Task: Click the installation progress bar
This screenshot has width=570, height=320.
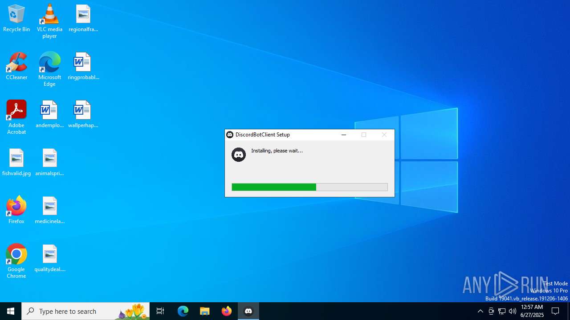Action: (x=309, y=187)
